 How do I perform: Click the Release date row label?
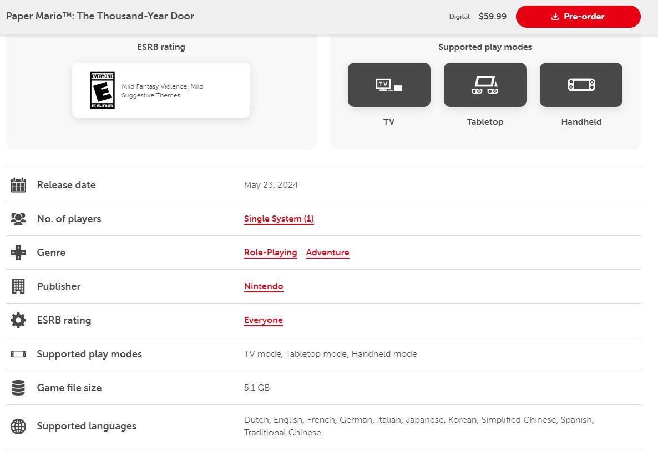[x=67, y=185]
